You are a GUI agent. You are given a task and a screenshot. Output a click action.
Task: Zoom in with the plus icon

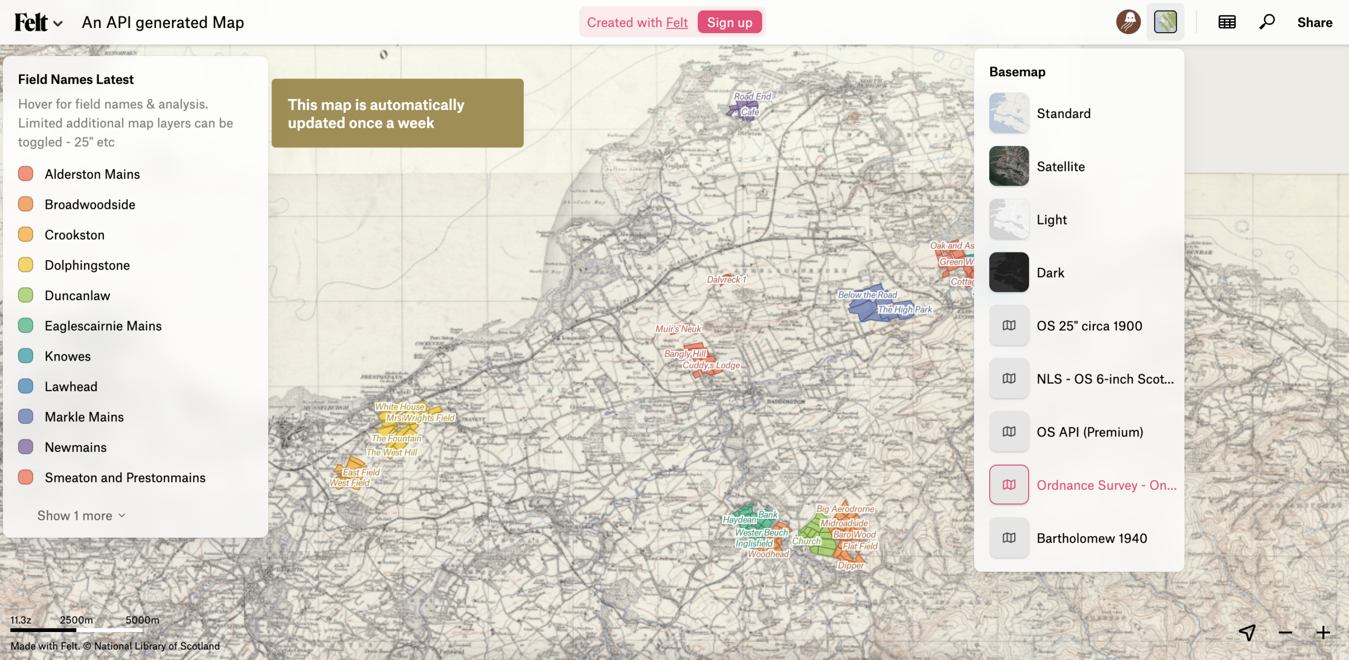click(x=1323, y=632)
